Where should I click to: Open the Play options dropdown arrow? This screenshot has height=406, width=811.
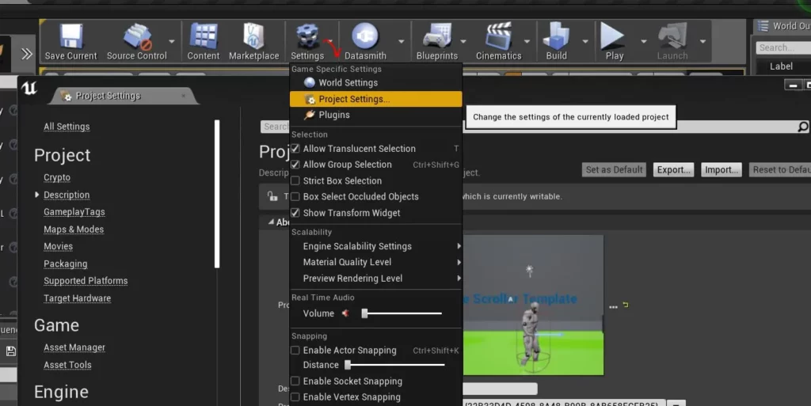click(x=644, y=41)
